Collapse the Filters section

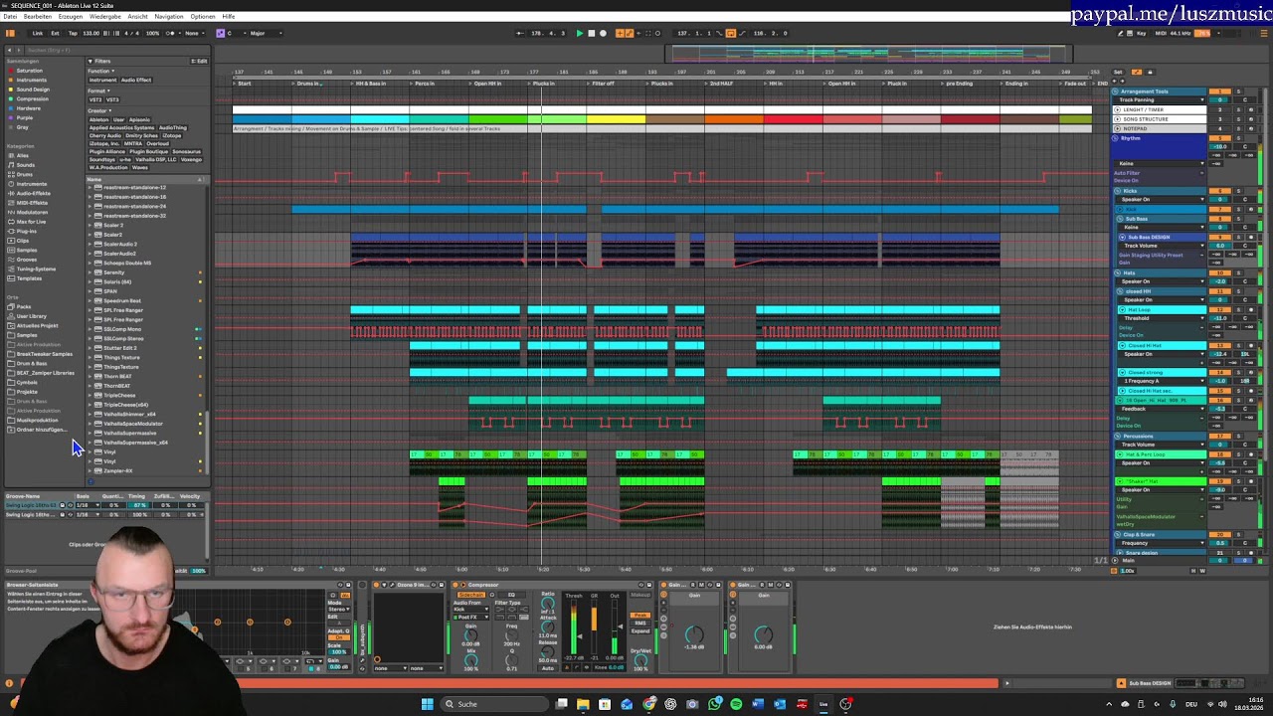point(91,61)
